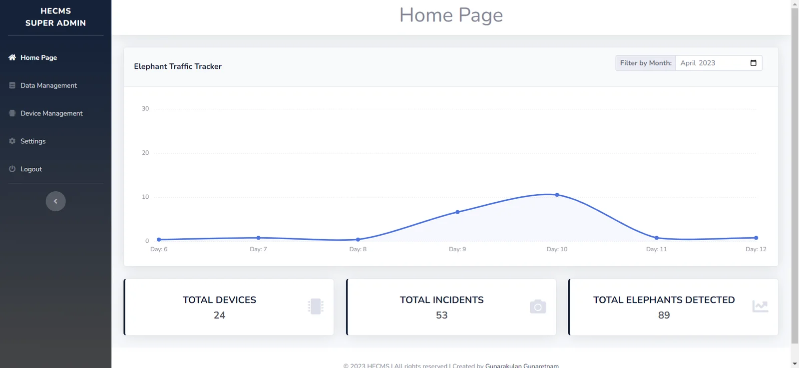
Task: Collapse the sidebar with the chevron toggle
Action: coord(55,201)
